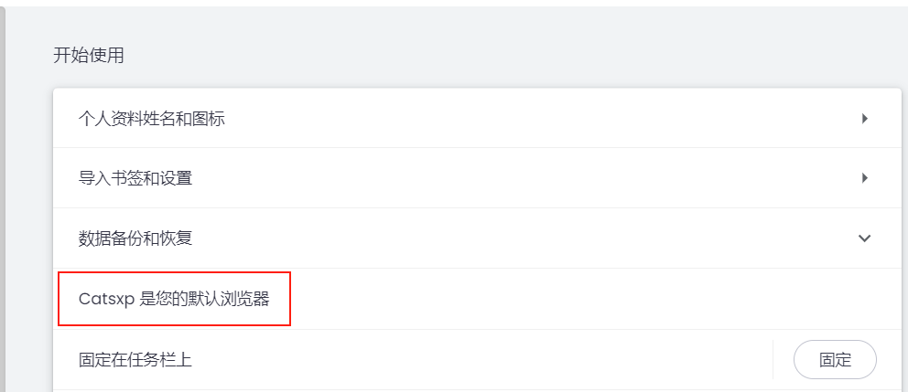Click the 开始使用 section heading
This screenshot has width=908, height=392.
point(89,56)
